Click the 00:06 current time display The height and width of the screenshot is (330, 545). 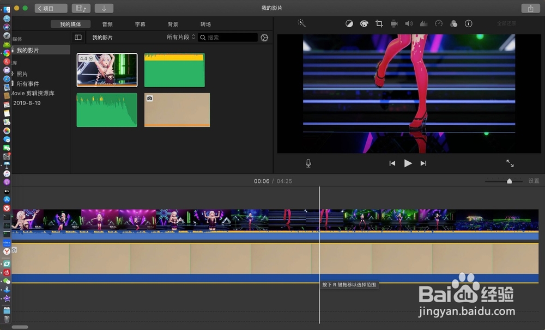262,181
